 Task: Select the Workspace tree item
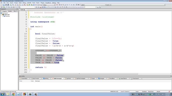(x=5, y=13)
